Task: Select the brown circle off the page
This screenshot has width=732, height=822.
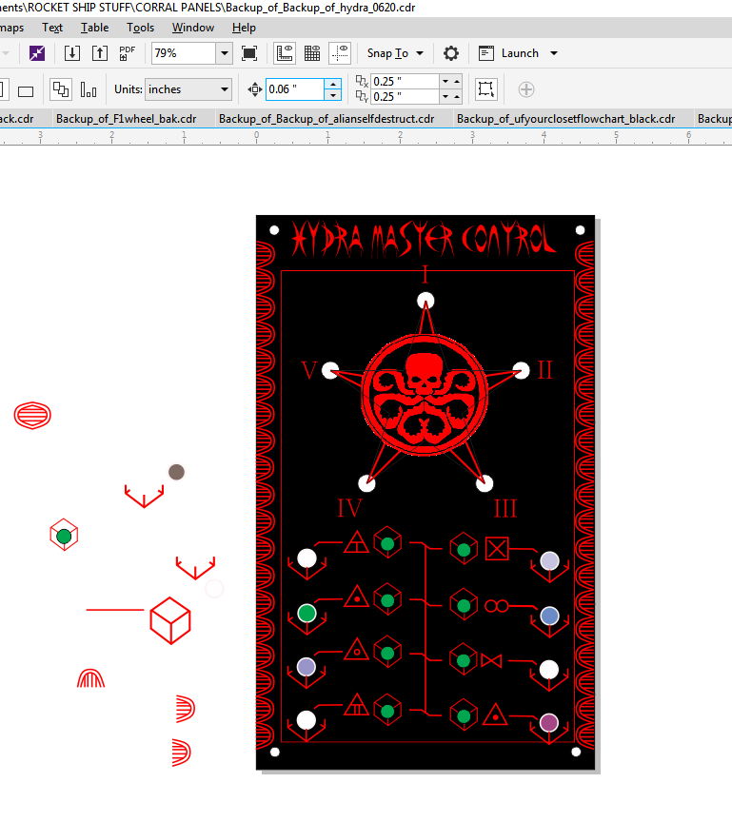Action: click(x=176, y=472)
